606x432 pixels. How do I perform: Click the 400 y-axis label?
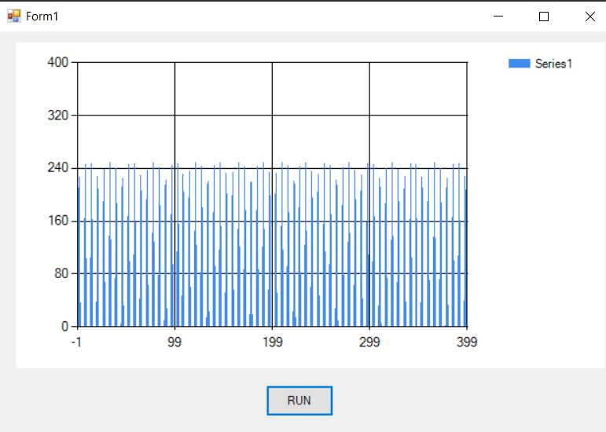[x=58, y=62]
